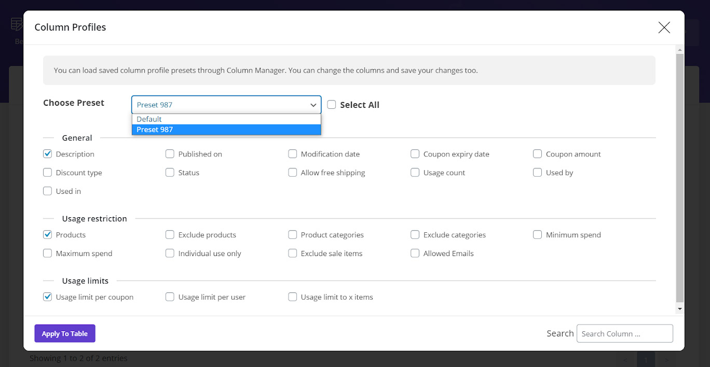
Task: Check the Discount type column
Action: click(47, 173)
